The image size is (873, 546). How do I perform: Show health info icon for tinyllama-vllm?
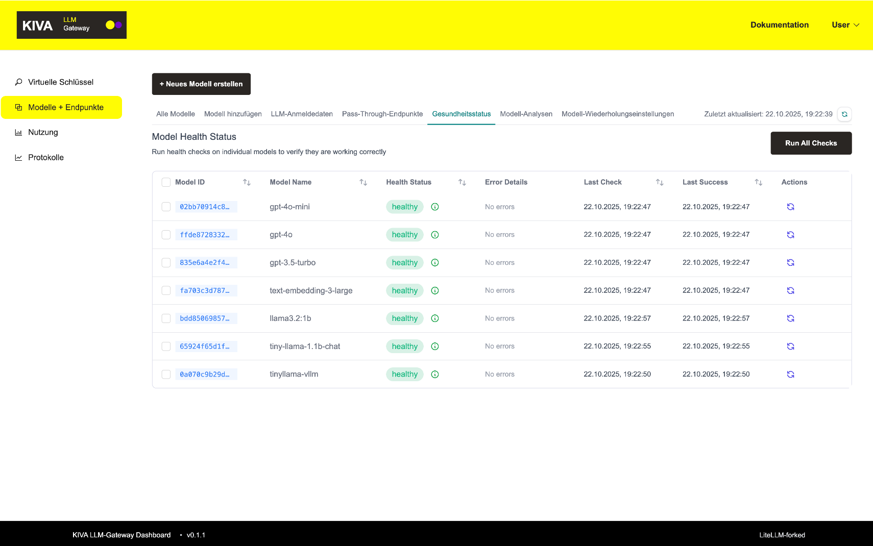pos(435,374)
